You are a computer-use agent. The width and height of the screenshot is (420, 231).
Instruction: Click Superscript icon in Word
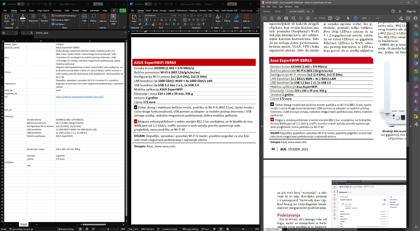click(x=170, y=20)
